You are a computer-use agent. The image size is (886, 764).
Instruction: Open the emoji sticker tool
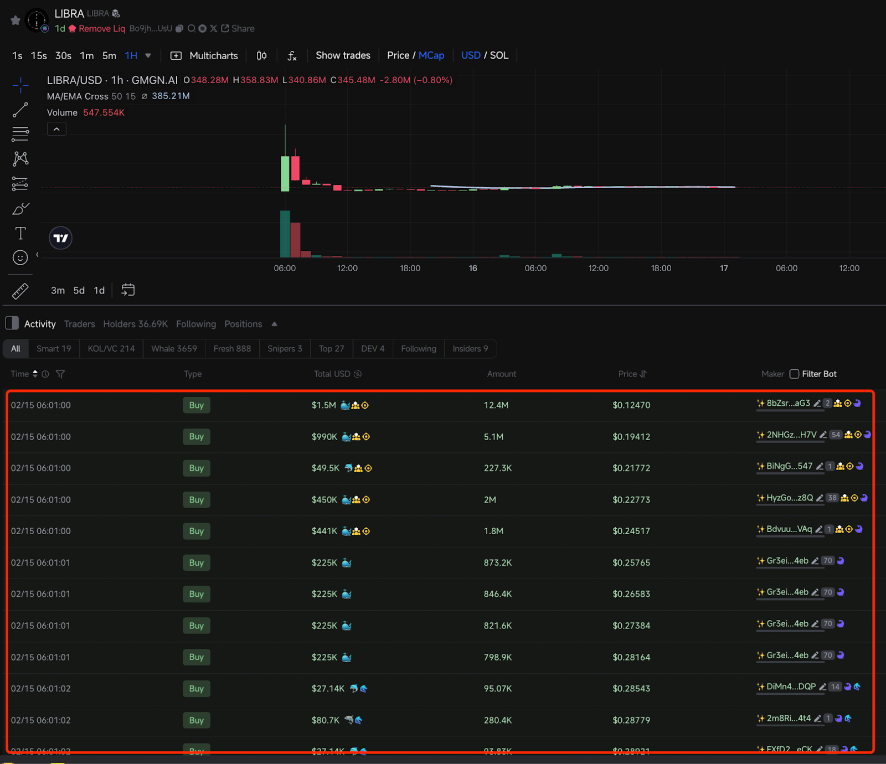pos(20,258)
